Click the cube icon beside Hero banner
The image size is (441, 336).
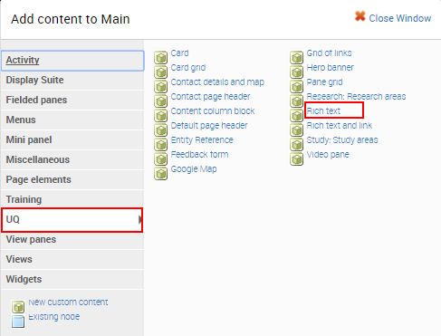click(x=296, y=72)
